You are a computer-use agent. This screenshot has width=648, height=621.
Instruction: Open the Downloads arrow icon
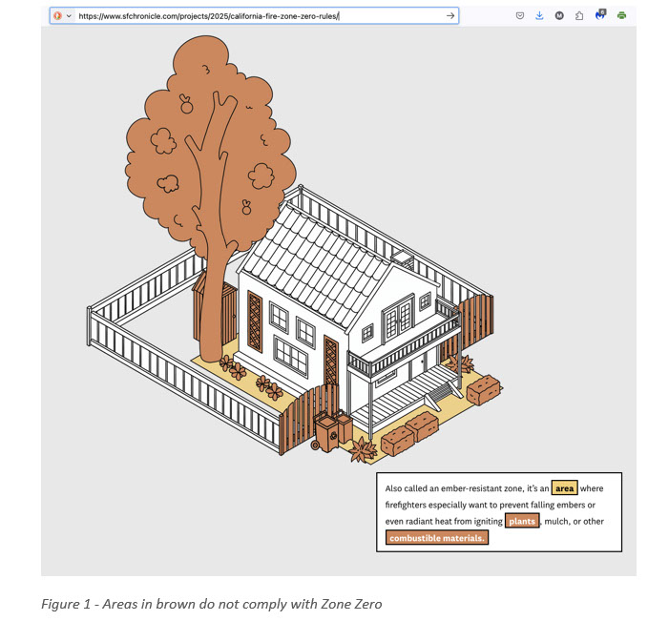(539, 16)
